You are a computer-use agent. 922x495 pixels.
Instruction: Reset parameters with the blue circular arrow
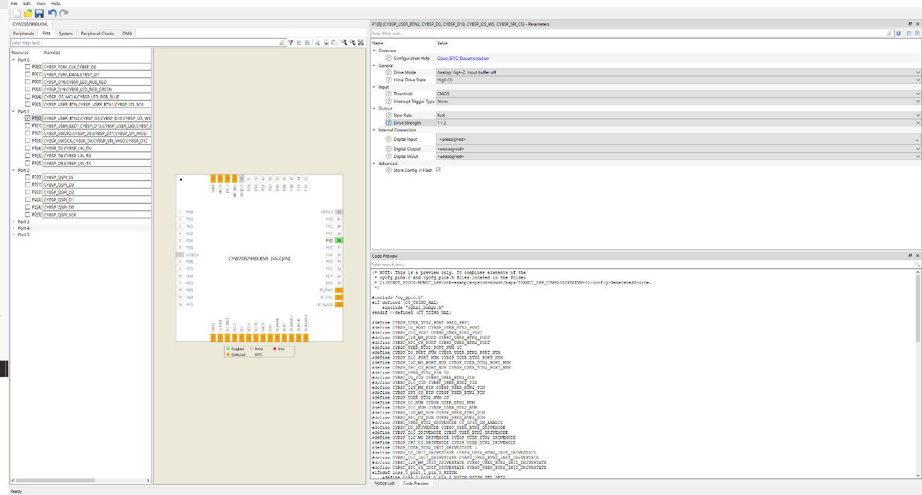click(899, 33)
